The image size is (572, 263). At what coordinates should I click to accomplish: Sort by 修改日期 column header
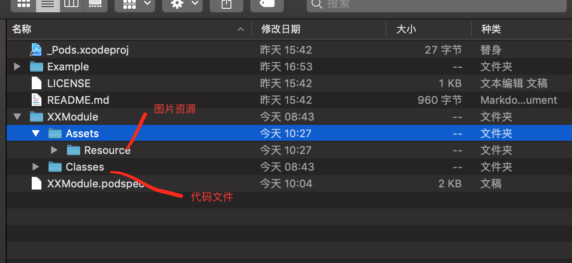click(x=319, y=29)
